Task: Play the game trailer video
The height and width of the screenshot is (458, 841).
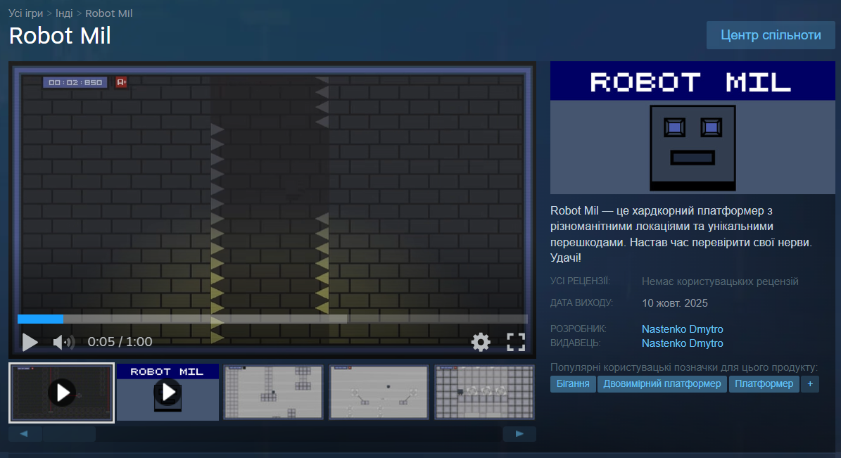Action: point(30,342)
